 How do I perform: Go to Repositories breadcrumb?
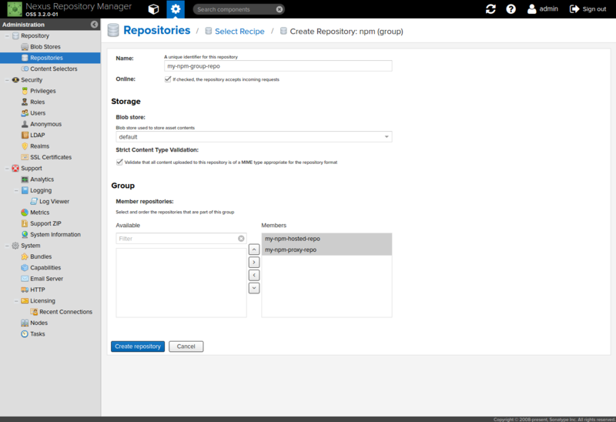pyautogui.click(x=157, y=30)
